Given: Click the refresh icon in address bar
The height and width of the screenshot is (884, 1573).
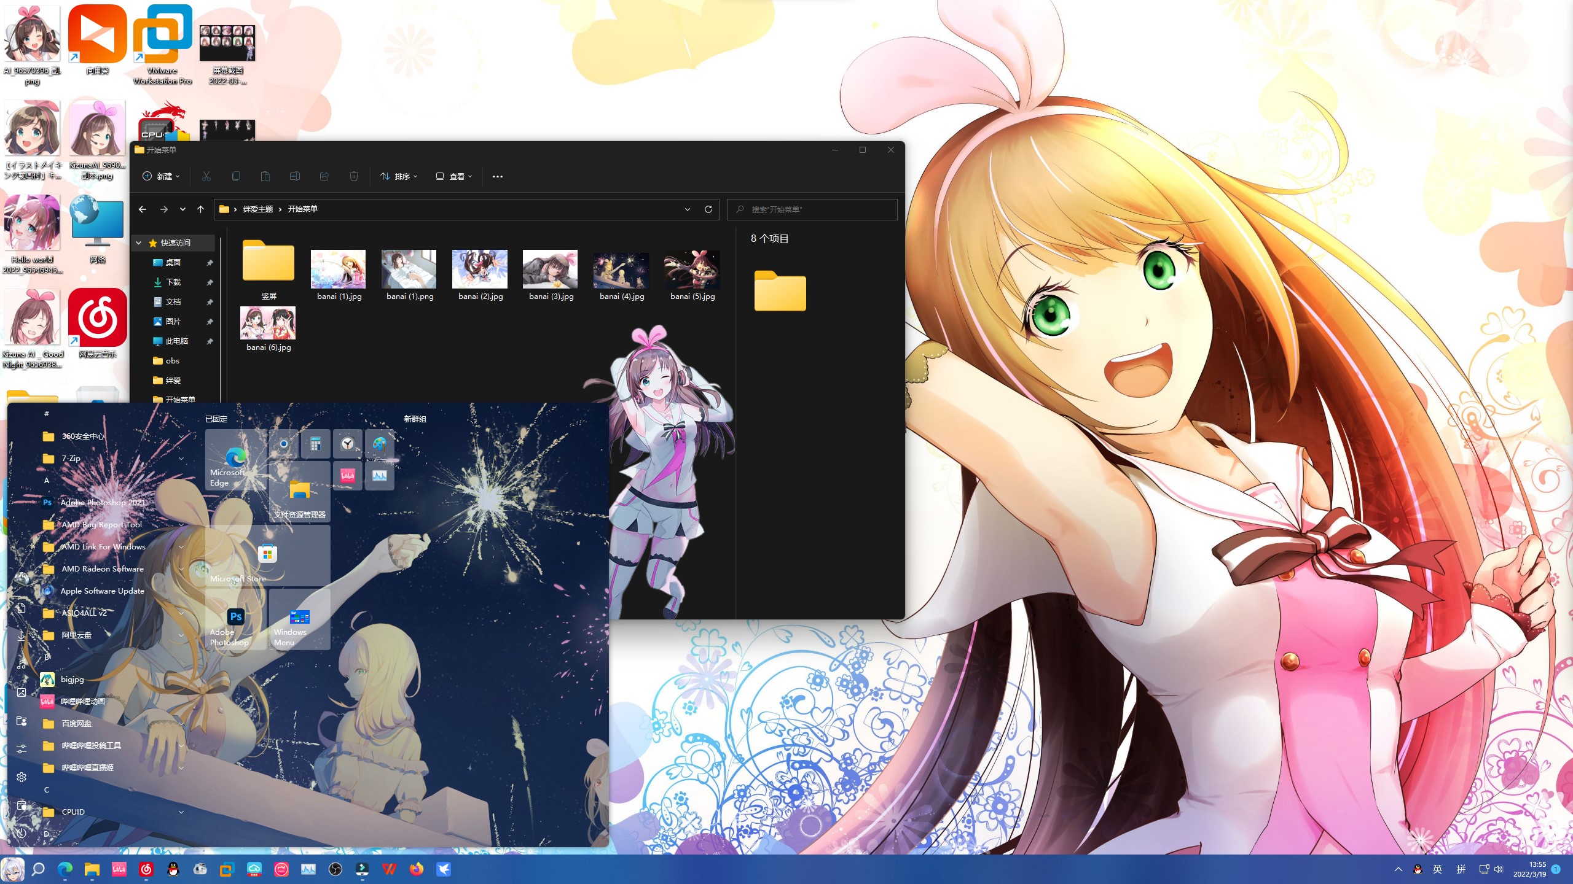Looking at the screenshot, I should click(x=708, y=209).
